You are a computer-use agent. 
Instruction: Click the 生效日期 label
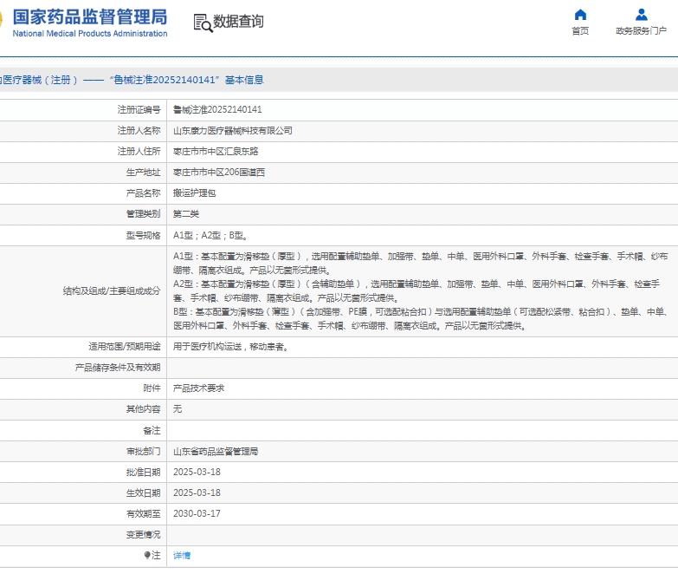[x=143, y=493]
